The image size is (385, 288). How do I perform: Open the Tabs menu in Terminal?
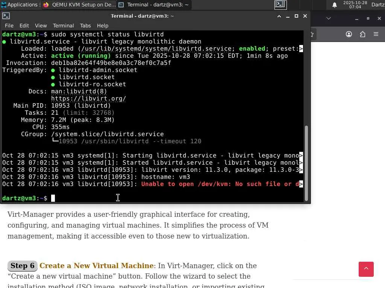pos(85,25)
